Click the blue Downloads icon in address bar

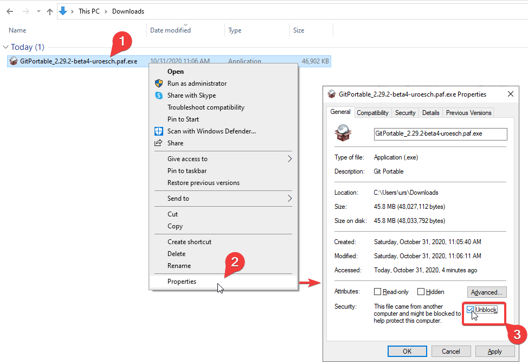click(x=63, y=11)
